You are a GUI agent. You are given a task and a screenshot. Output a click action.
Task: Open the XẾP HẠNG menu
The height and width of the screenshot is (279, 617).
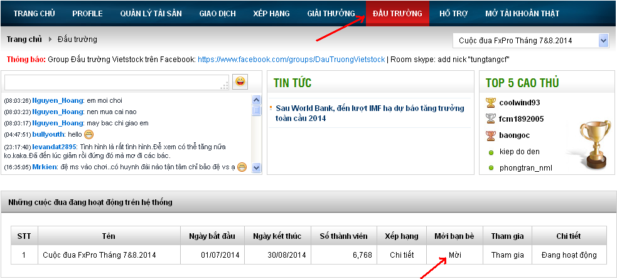272,13
